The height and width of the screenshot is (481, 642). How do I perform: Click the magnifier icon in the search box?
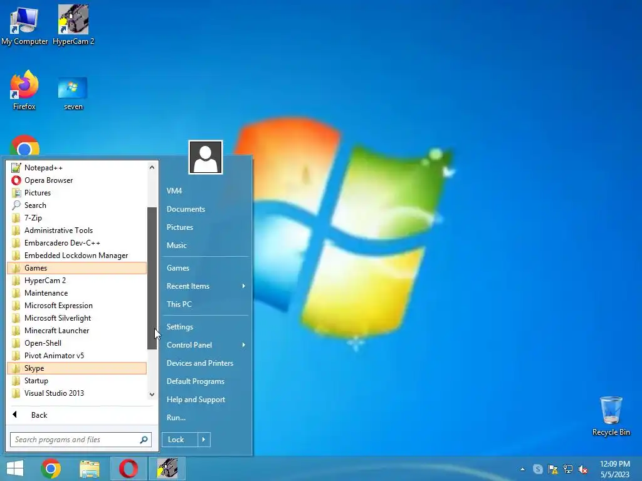(x=144, y=440)
